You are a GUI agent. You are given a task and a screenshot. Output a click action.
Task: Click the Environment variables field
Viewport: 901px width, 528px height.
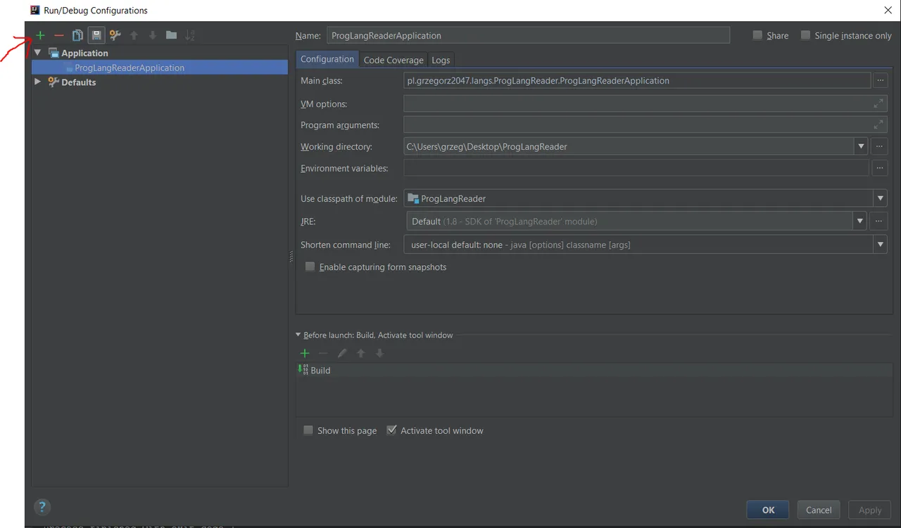pyautogui.click(x=636, y=168)
